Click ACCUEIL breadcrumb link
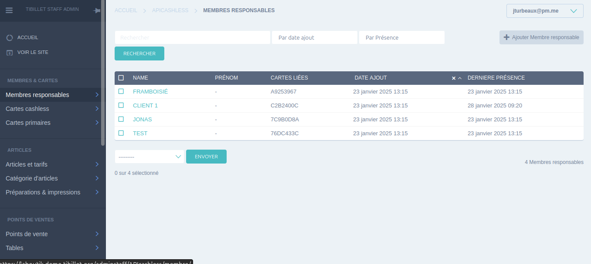Viewport: 591px width, 264px height. pyautogui.click(x=126, y=10)
